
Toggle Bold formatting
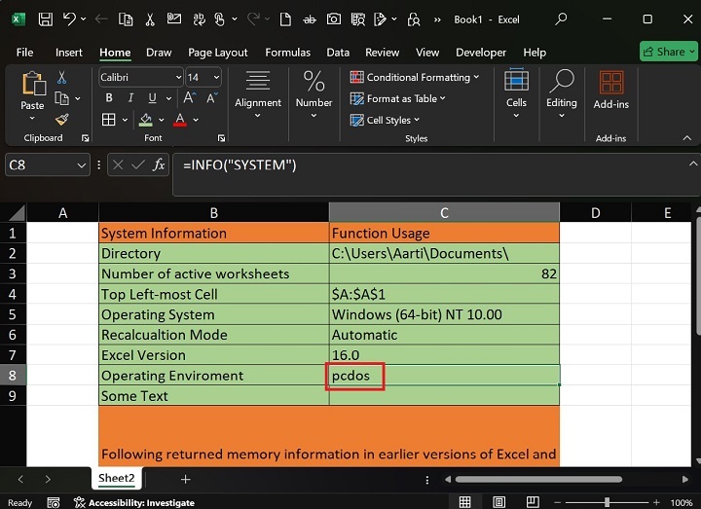(x=108, y=98)
